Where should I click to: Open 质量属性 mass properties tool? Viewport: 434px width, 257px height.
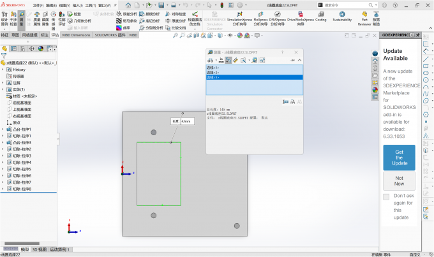[x=37, y=18]
